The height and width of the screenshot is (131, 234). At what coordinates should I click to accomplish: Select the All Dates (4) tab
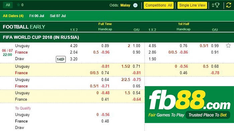coord(13,16)
